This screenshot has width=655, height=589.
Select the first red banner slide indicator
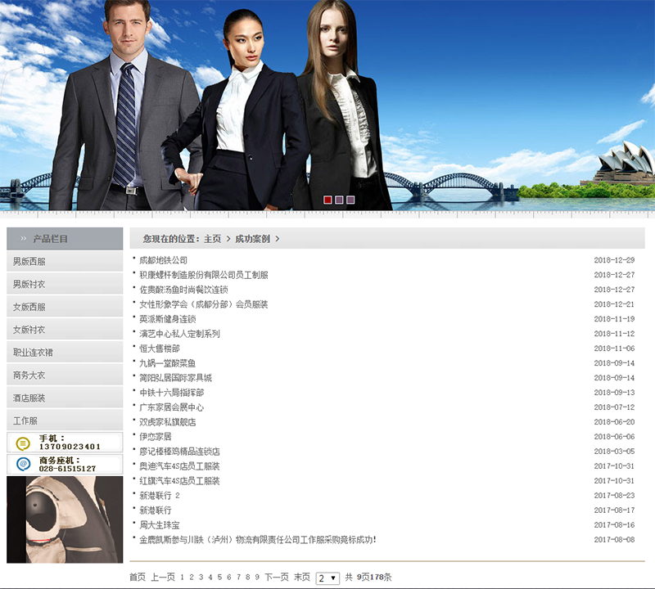click(x=327, y=200)
